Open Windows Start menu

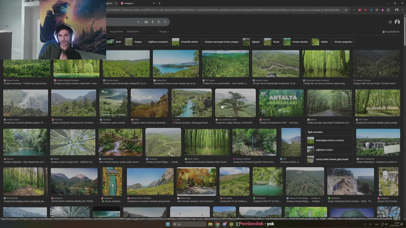(x=168, y=224)
